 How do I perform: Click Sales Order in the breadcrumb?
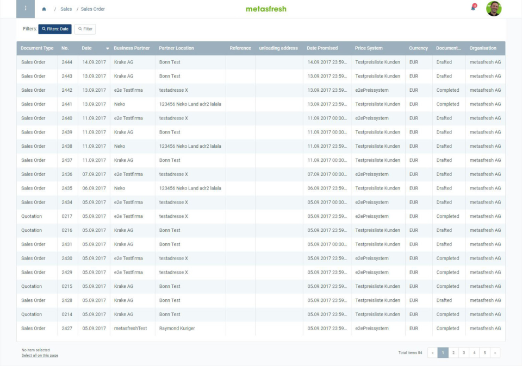click(92, 9)
